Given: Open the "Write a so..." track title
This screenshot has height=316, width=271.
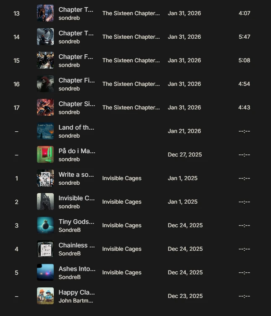Looking at the screenshot, I should tap(76, 174).
